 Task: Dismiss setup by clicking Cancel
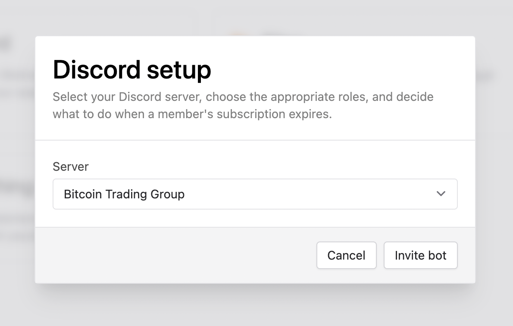[x=346, y=255]
